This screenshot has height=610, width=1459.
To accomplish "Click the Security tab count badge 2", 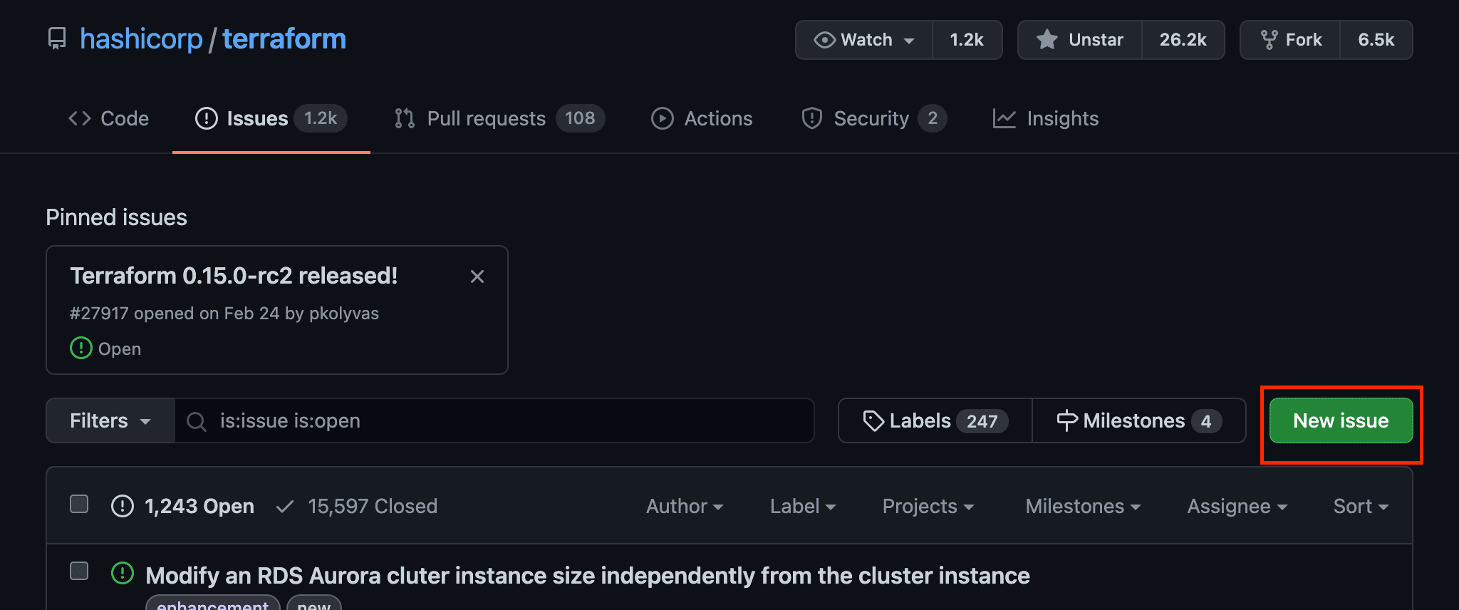I will pos(932,118).
